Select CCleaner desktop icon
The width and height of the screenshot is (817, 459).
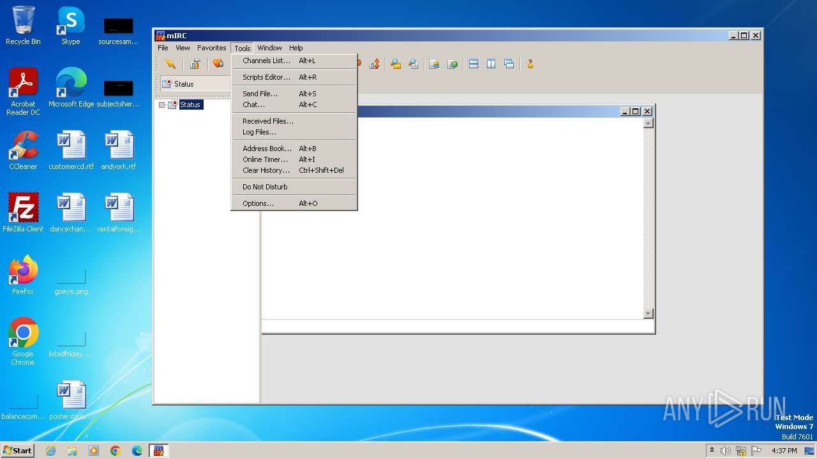pyautogui.click(x=23, y=150)
